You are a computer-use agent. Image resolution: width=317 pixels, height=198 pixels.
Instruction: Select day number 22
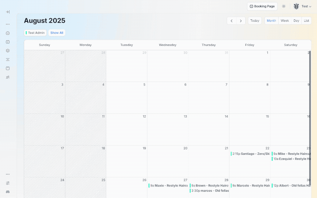coord(267,148)
